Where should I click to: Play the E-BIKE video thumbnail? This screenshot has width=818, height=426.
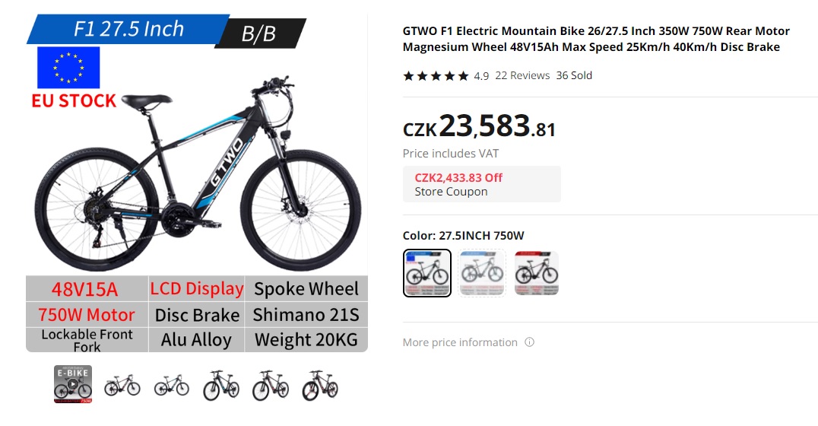tap(73, 384)
